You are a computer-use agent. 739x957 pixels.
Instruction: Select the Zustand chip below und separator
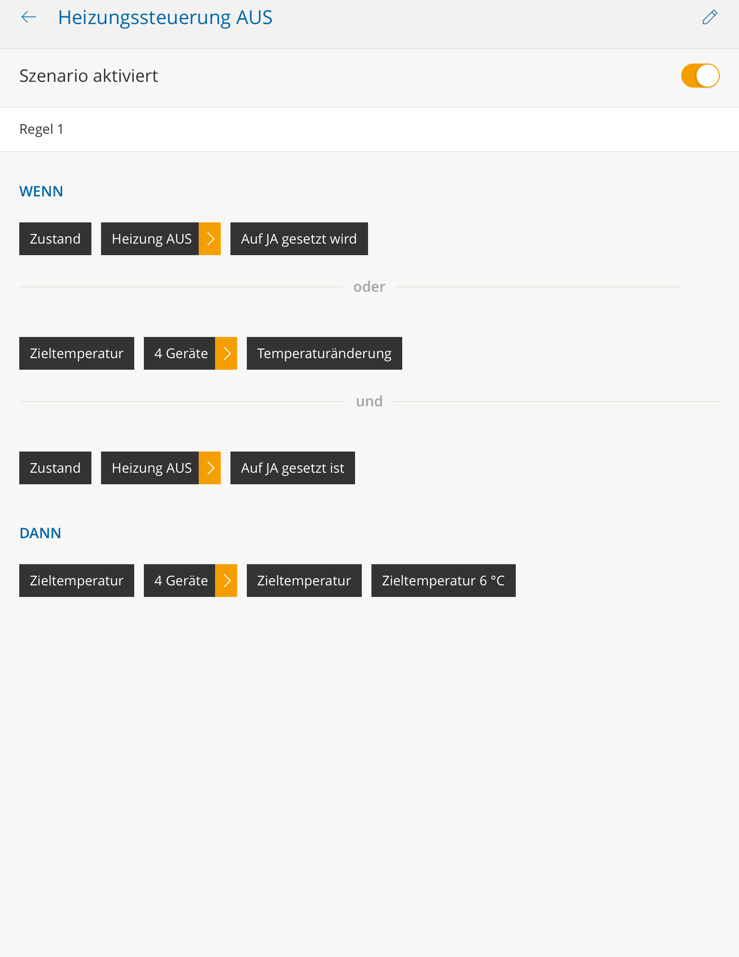[x=55, y=468]
